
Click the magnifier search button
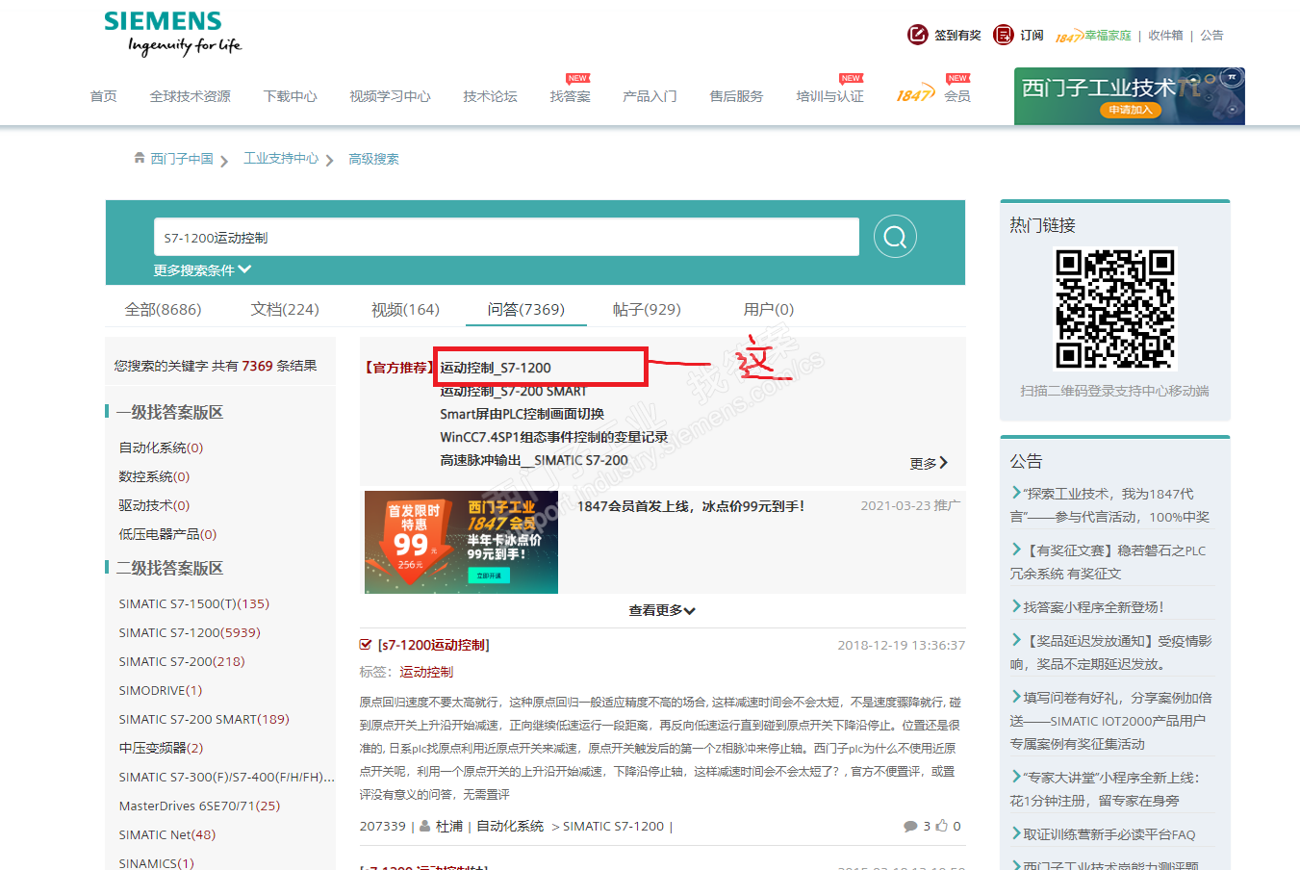point(895,237)
